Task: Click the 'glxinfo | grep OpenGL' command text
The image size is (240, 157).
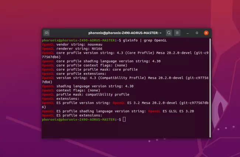Action: click(145, 40)
